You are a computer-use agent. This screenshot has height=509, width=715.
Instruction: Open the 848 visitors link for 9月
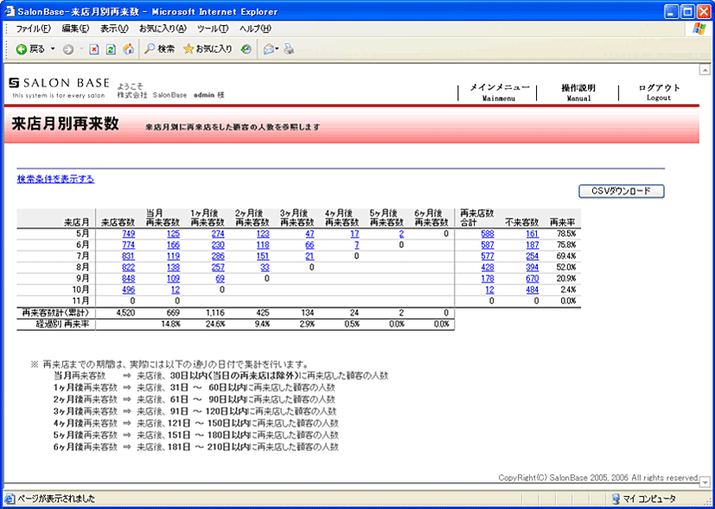coord(129,278)
